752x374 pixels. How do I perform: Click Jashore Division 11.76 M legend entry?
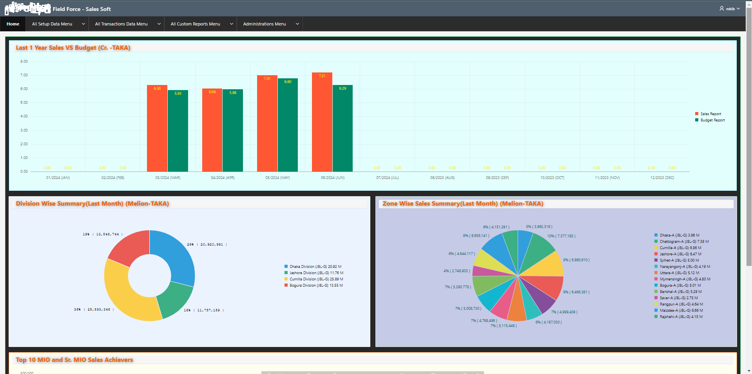coord(314,273)
